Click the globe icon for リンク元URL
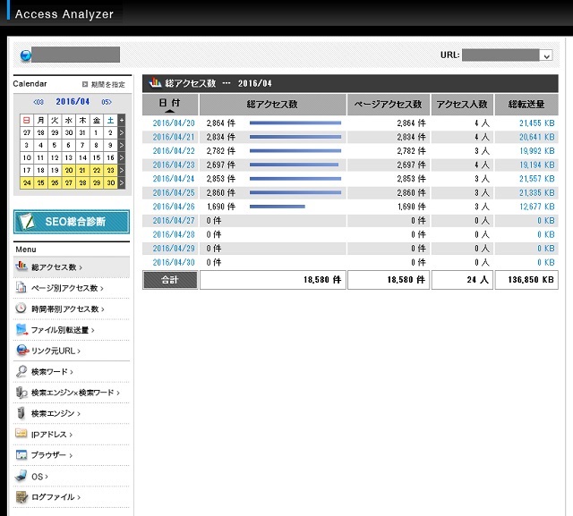Viewport: 573px width, 516px height. (x=21, y=351)
